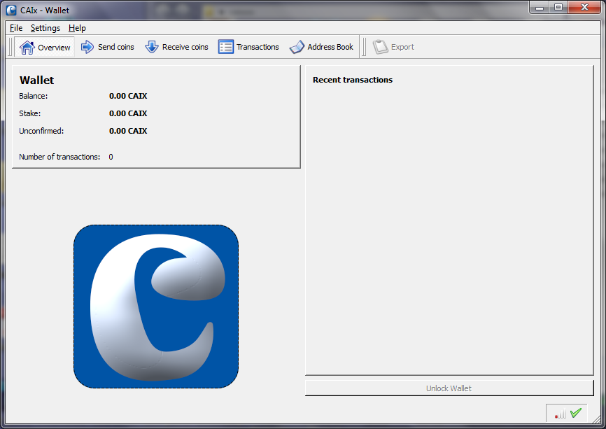Click the Unconfirmed: label
The image size is (606, 429).
coord(41,131)
